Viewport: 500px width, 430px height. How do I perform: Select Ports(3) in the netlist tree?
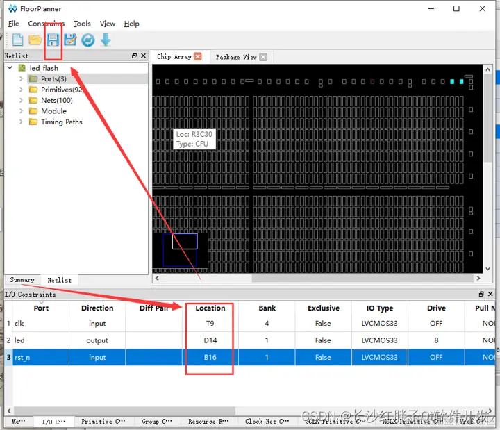coord(53,78)
